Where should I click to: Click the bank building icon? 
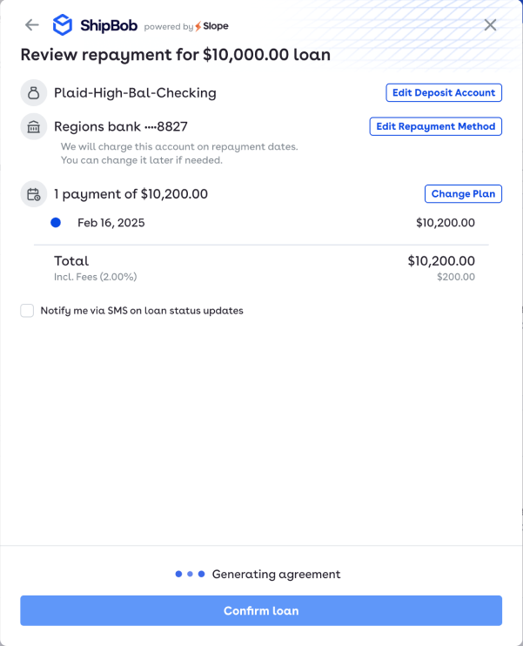33,127
